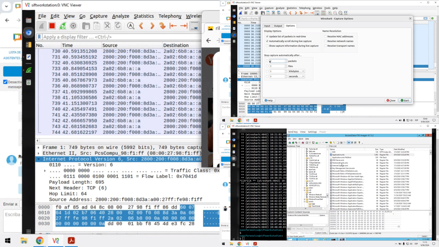Check the stop-after packets checkbox
The height and width of the screenshot is (247, 439).
tap(267, 61)
